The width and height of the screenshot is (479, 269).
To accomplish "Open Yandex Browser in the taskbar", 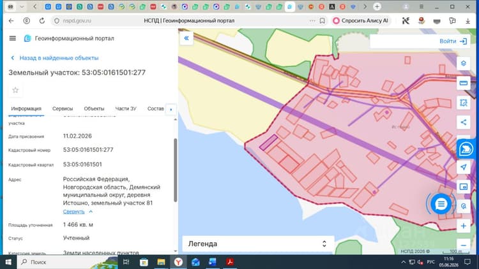I will point(178,262).
